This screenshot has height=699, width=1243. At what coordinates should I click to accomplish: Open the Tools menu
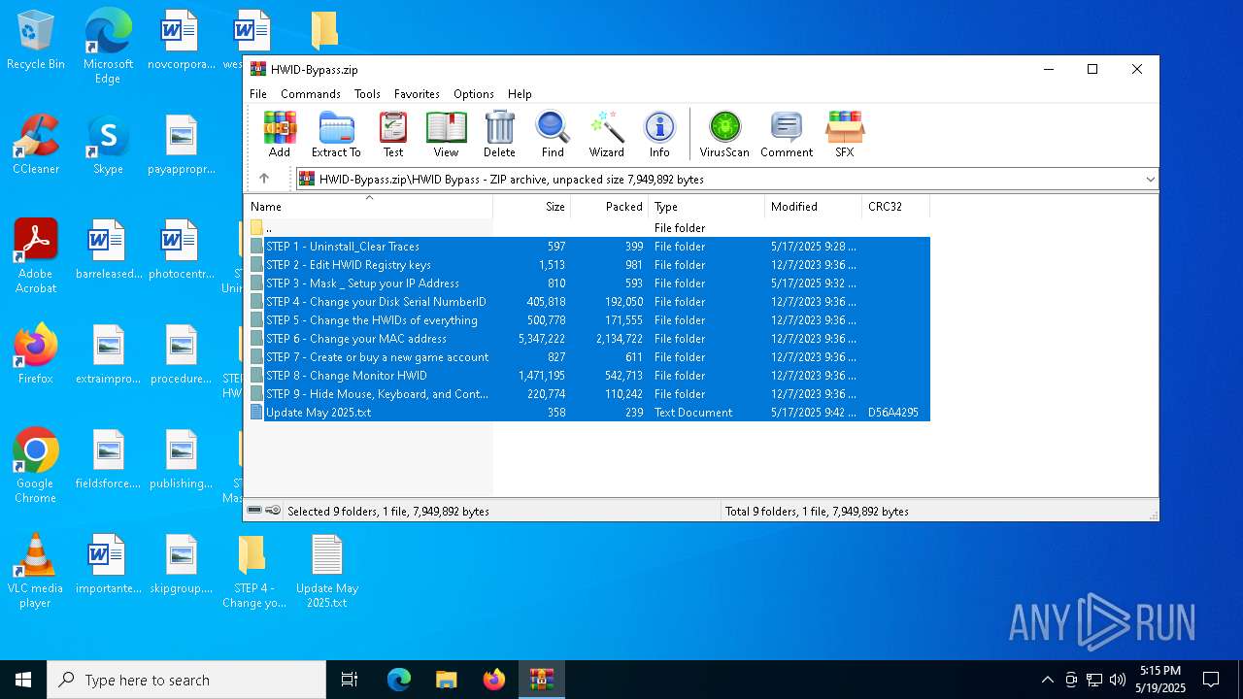pos(367,94)
